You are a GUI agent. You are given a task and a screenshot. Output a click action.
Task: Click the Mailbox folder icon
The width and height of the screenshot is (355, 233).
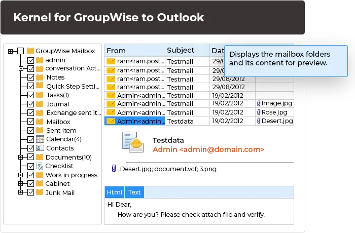(40, 122)
